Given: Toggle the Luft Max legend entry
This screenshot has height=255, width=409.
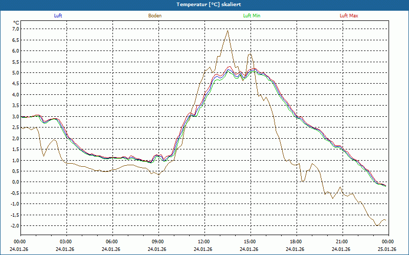Looking at the screenshot, I should 349,16.
